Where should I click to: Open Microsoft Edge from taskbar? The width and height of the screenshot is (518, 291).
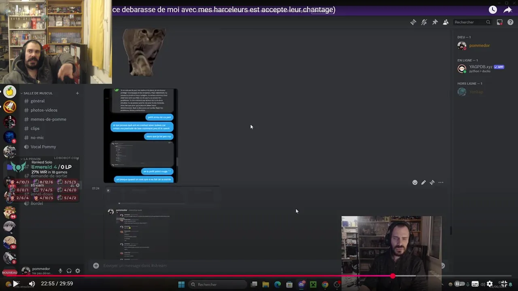[x=278, y=285]
